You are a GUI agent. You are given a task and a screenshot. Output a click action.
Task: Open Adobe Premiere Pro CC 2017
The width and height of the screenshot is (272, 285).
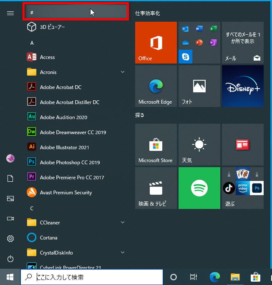[72, 178]
